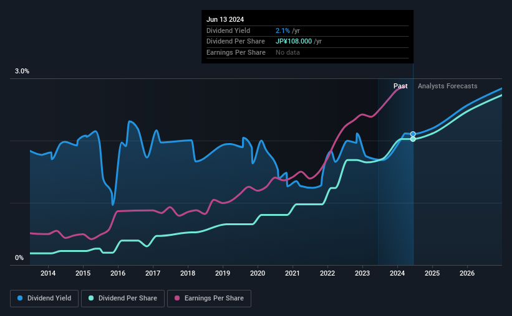The width and height of the screenshot is (512, 316).
Task: Click the Dividend Per Share row label in tooltip
Action: point(236,42)
